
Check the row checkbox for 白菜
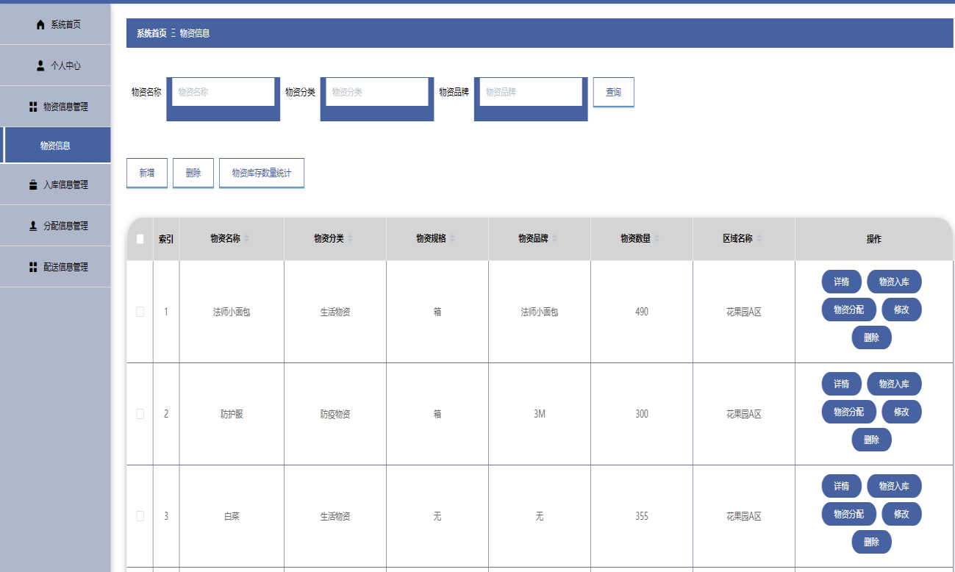pyautogui.click(x=140, y=516)
